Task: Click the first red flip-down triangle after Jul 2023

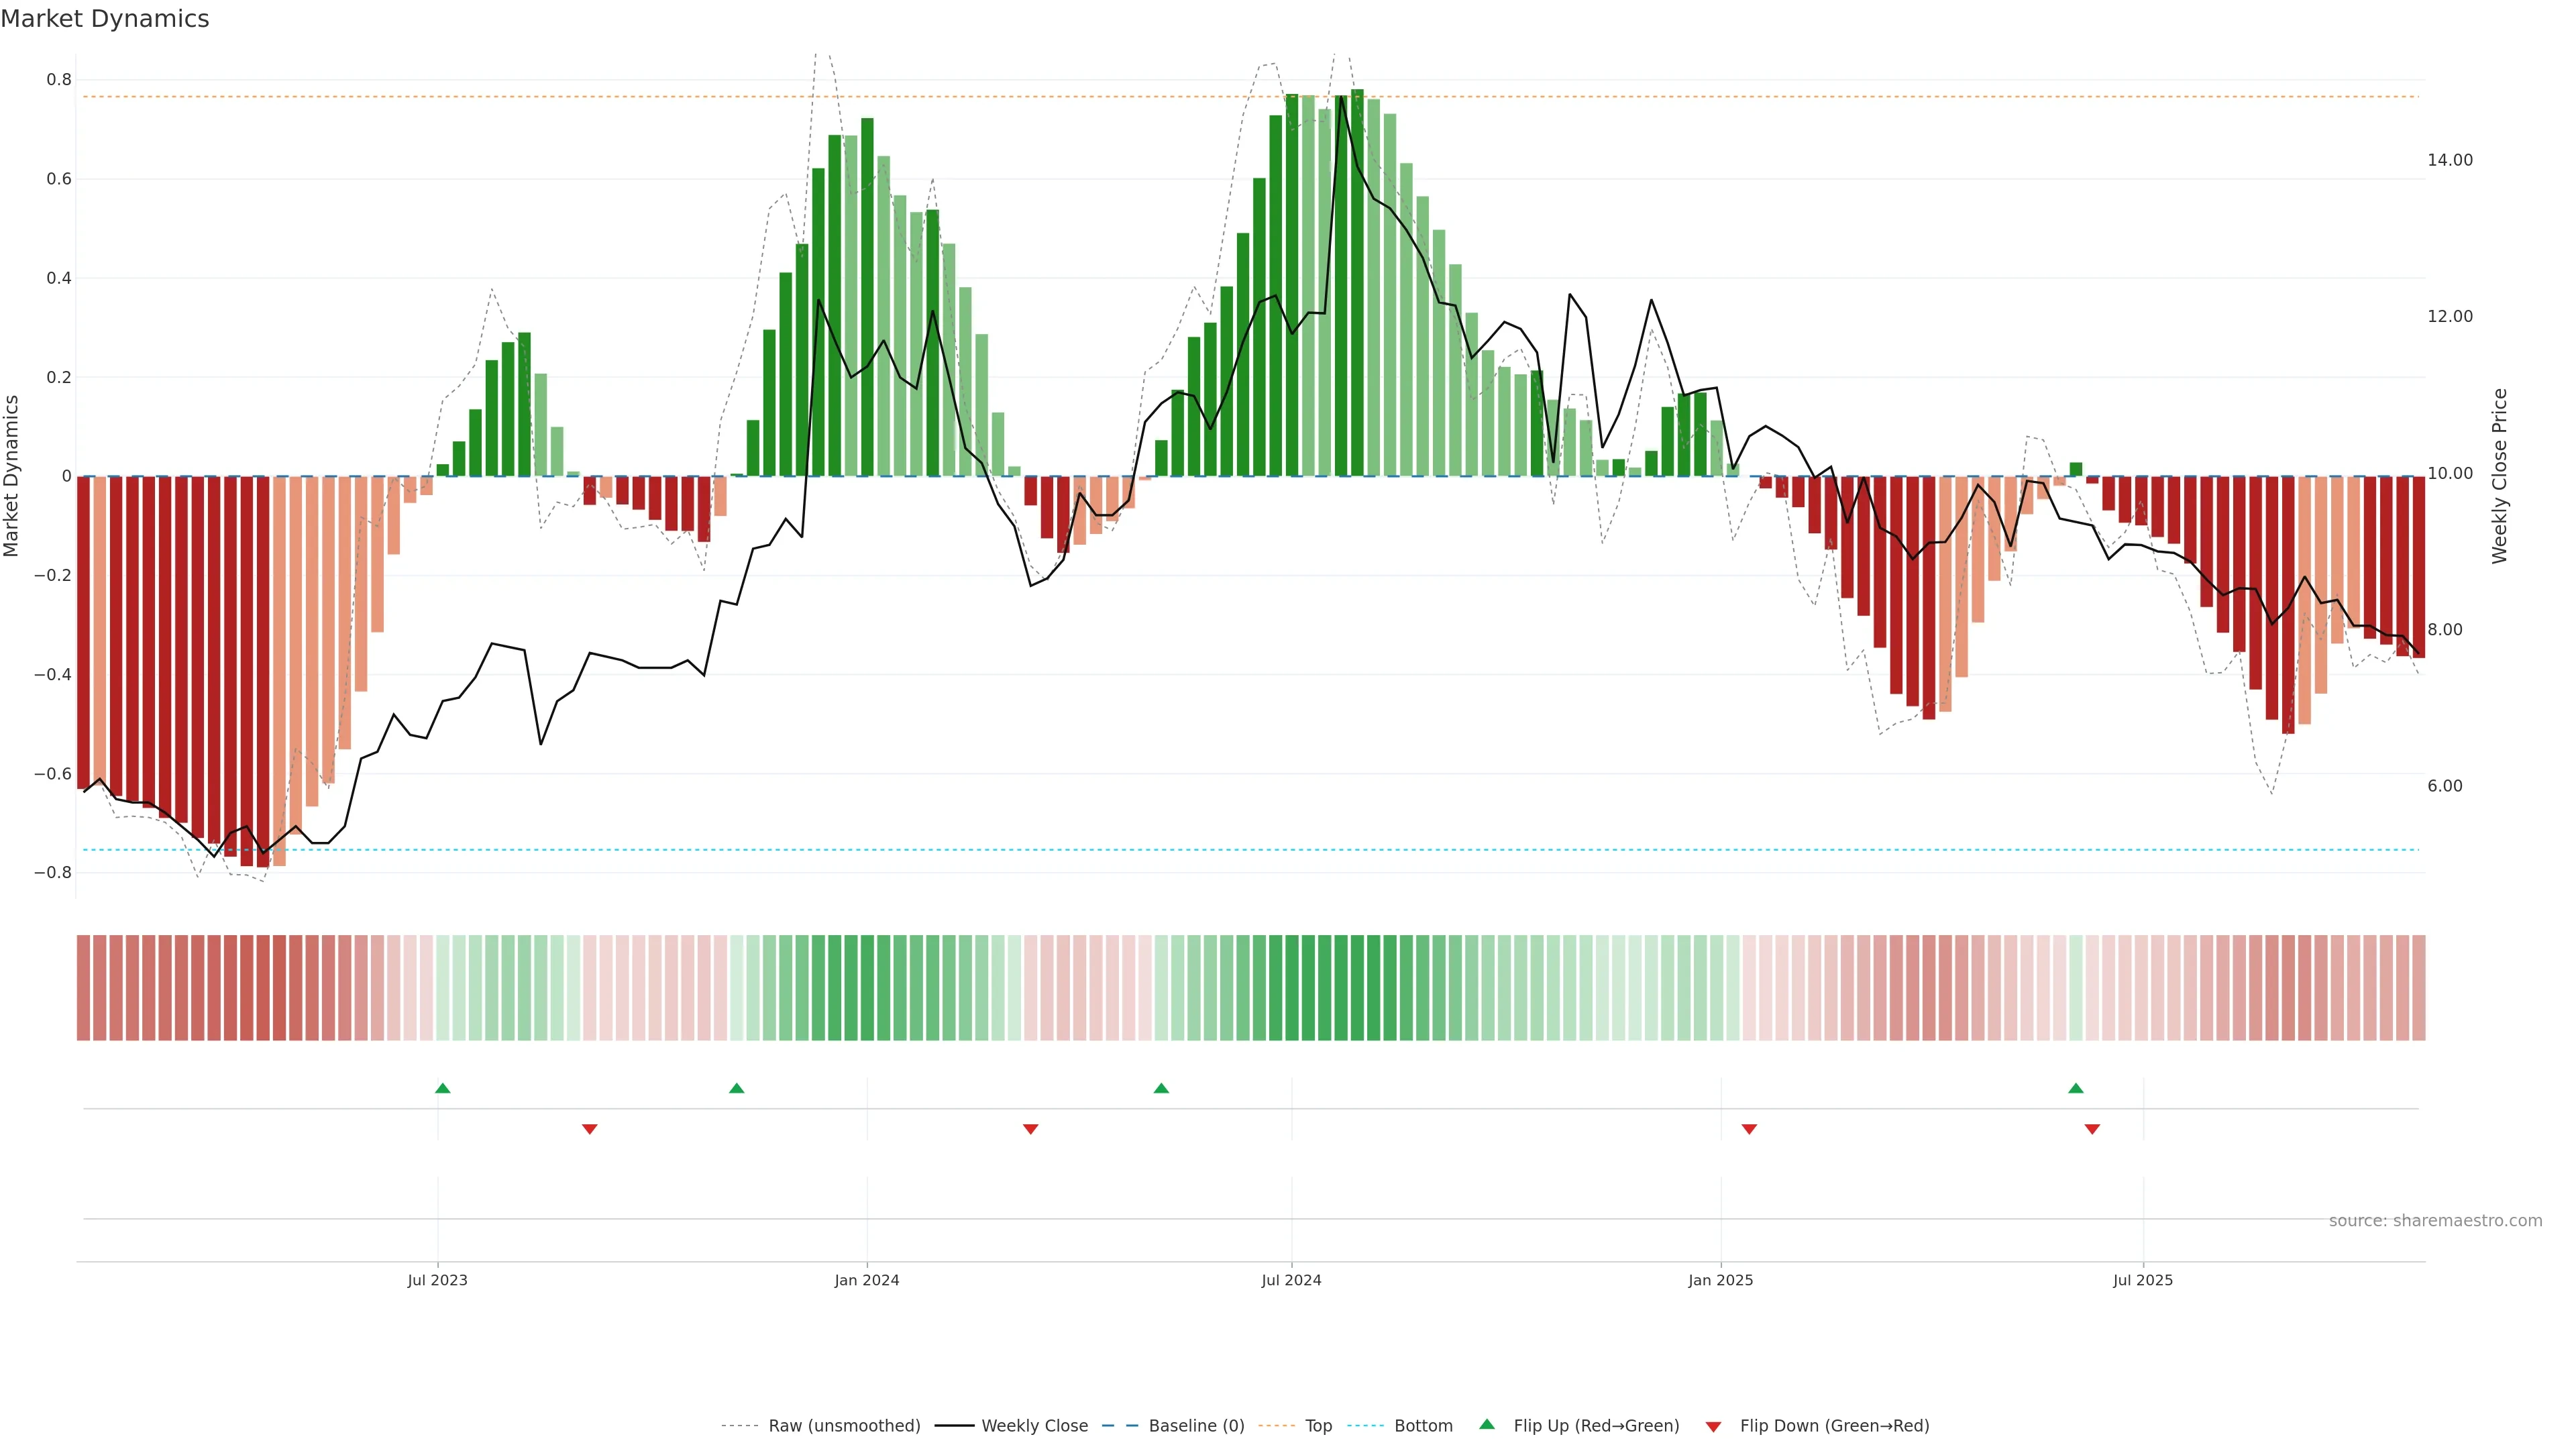Action: 590,1129
